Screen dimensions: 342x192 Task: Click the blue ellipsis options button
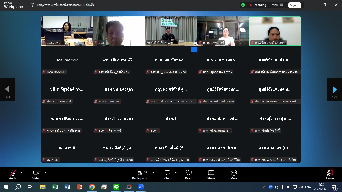[x=194, y=50]
